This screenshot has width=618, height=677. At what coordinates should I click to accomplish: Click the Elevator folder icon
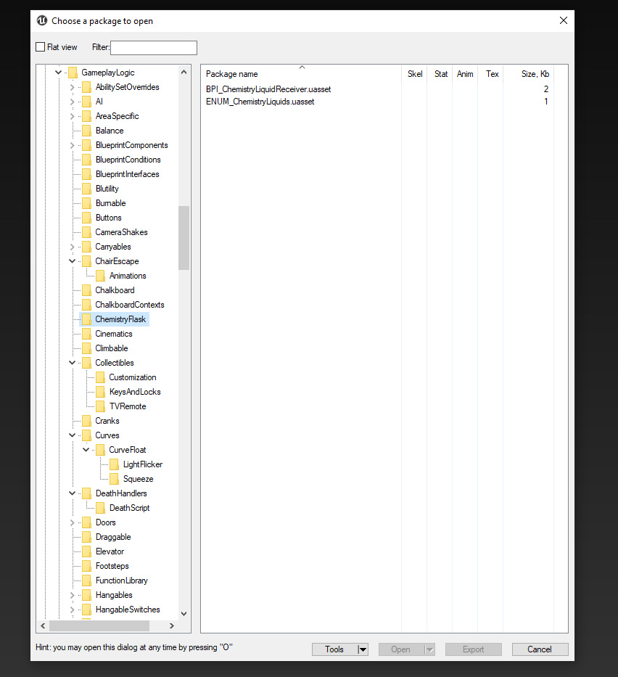(87, 551)
